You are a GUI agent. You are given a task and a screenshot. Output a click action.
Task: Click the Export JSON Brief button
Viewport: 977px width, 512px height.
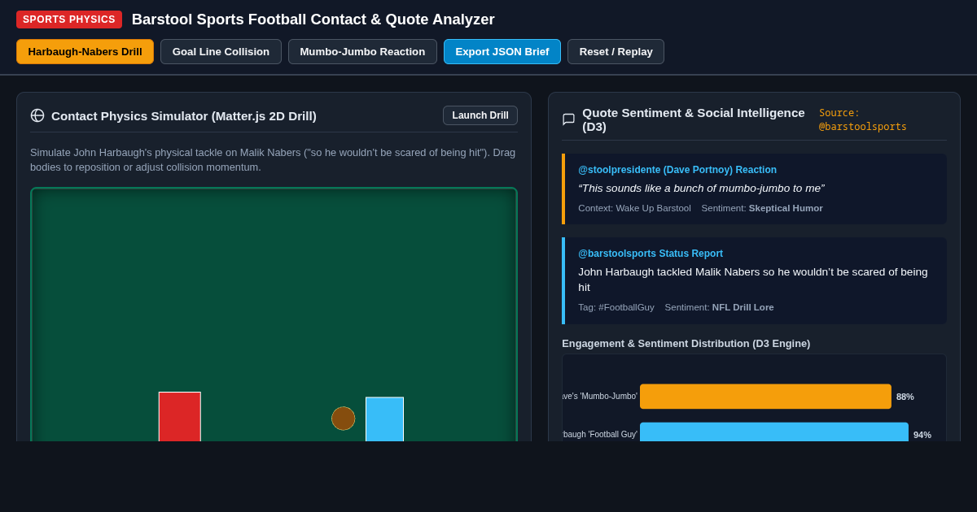coord(502,52)
